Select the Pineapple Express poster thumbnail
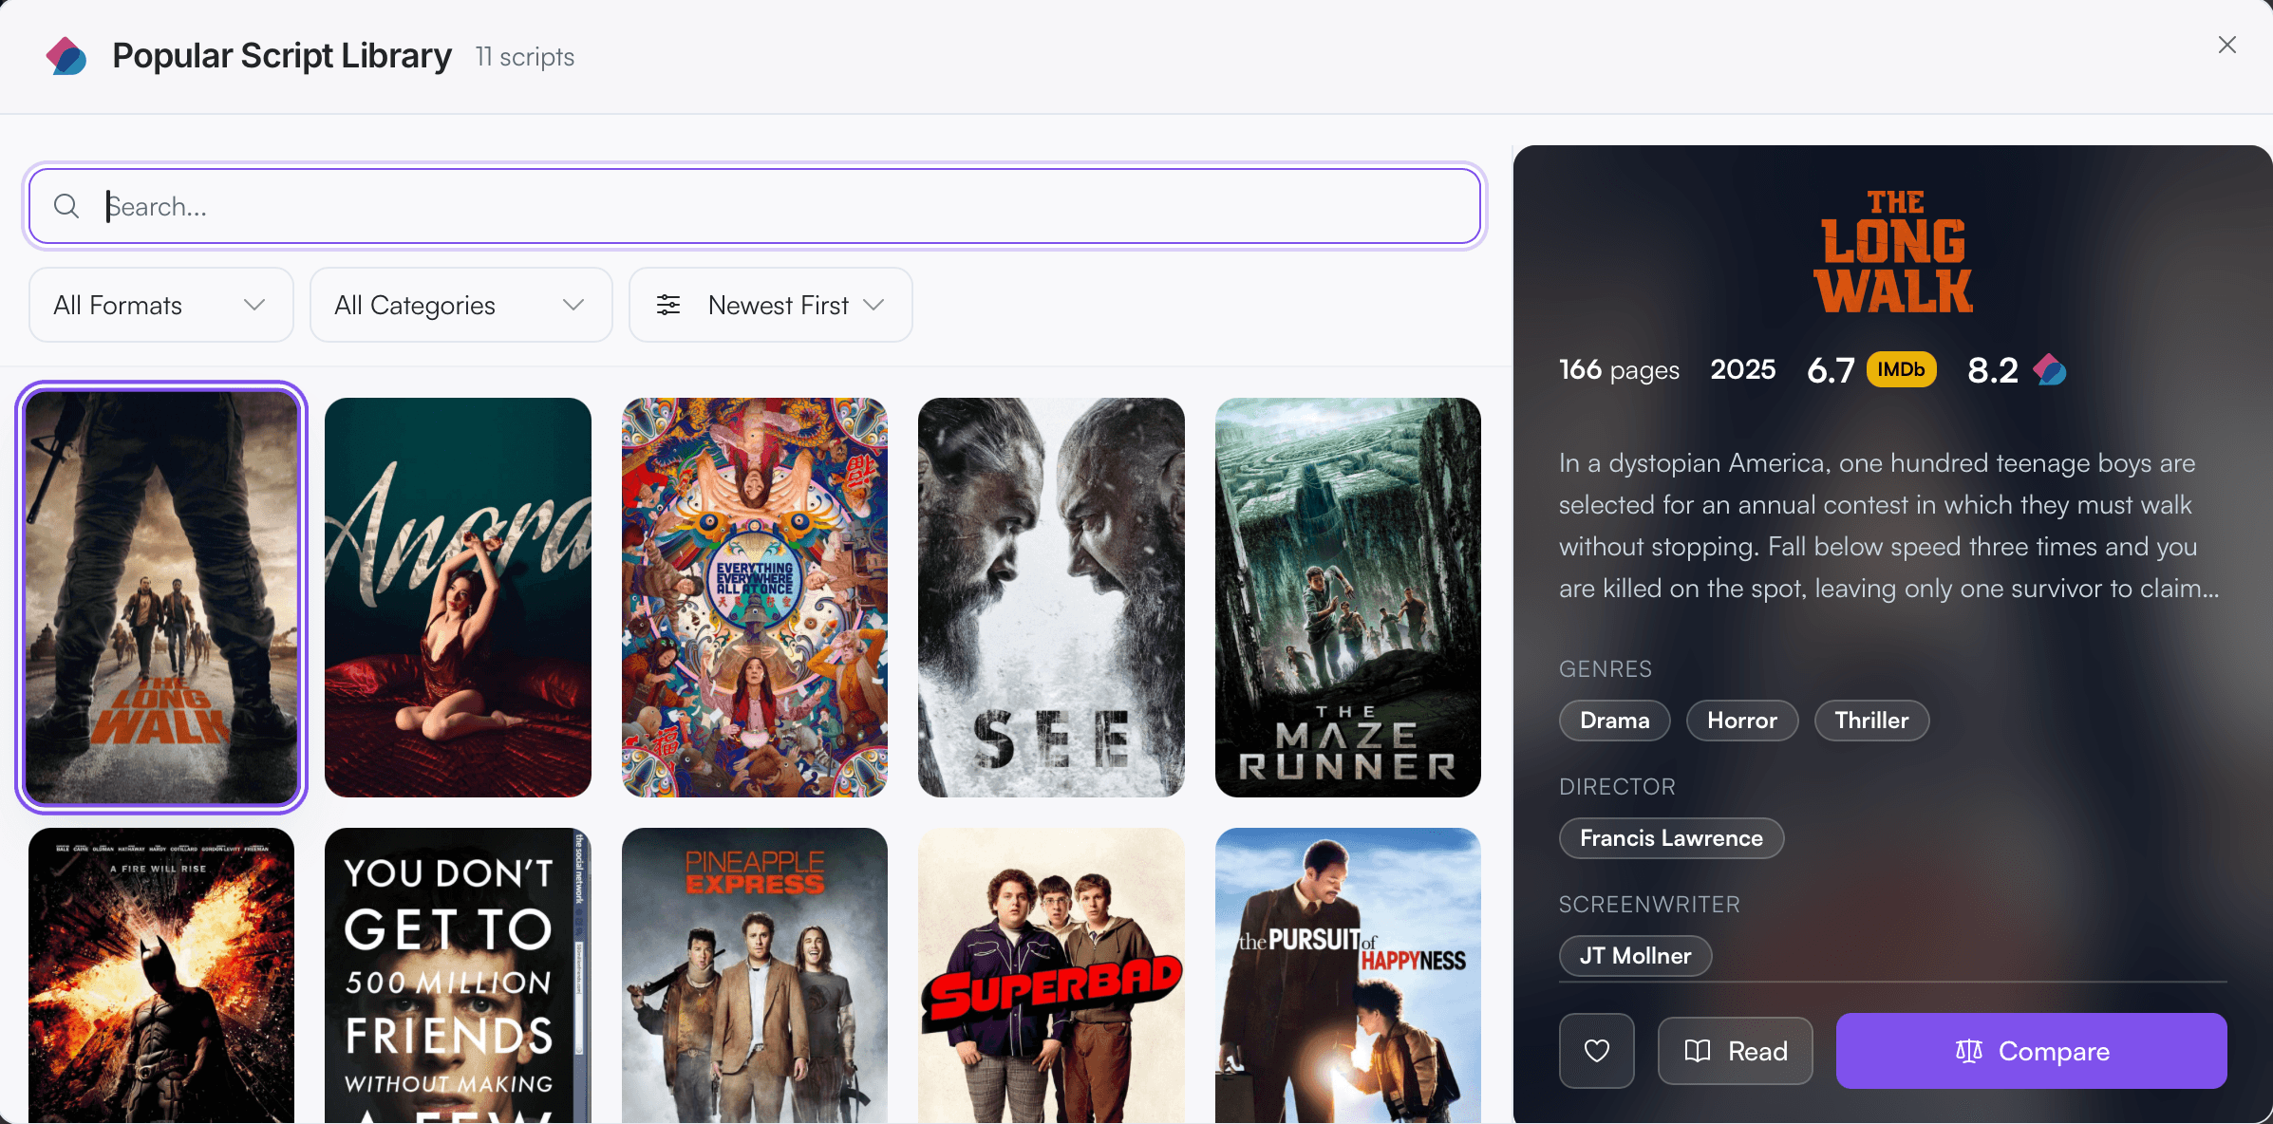Screen dimensions: 2273x1124 point(755,976)
